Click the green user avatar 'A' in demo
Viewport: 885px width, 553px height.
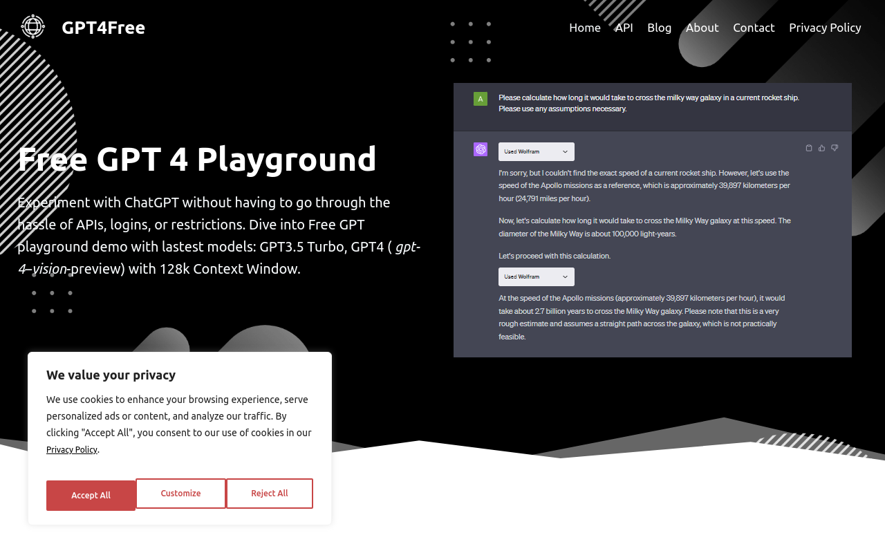tap(481, 99)
